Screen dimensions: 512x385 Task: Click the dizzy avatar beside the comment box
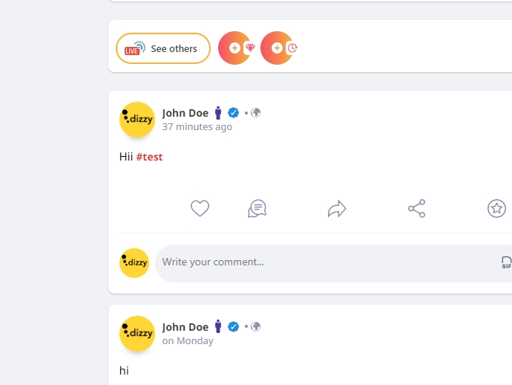134,263
